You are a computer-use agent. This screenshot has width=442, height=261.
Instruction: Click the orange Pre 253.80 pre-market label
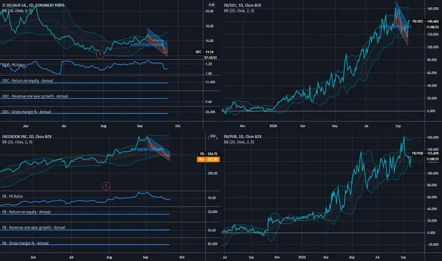tap(208, 159)
